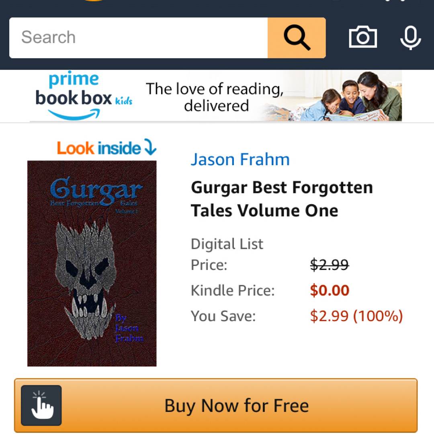Tap the Kindle Price label
Viewport: 434px width, 434px height.
coord(233,291)
